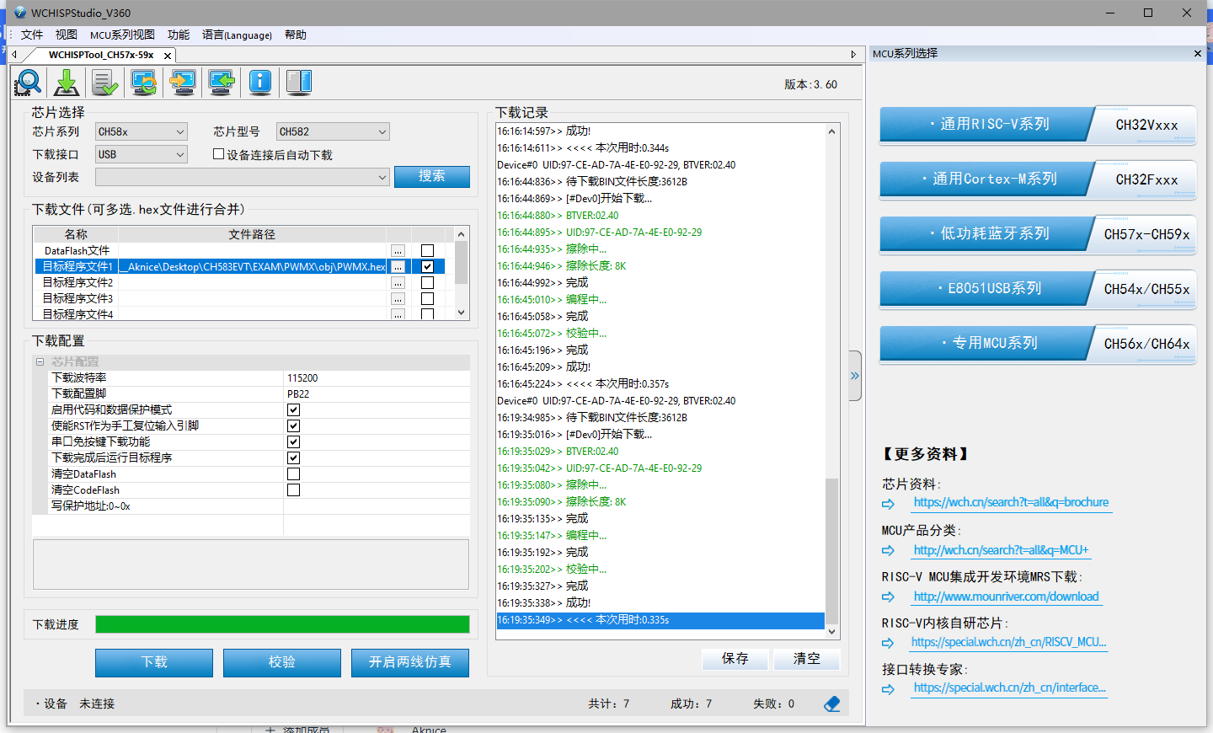Screen dimensions: 1213x733
Task: Open the 文件 menu
Action: click(x=32, y=35)
